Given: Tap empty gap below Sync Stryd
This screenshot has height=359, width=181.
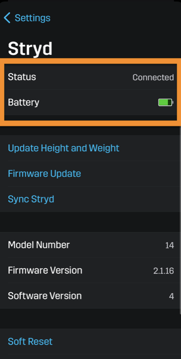Looking at the screenshot, I should pos(90,222).
